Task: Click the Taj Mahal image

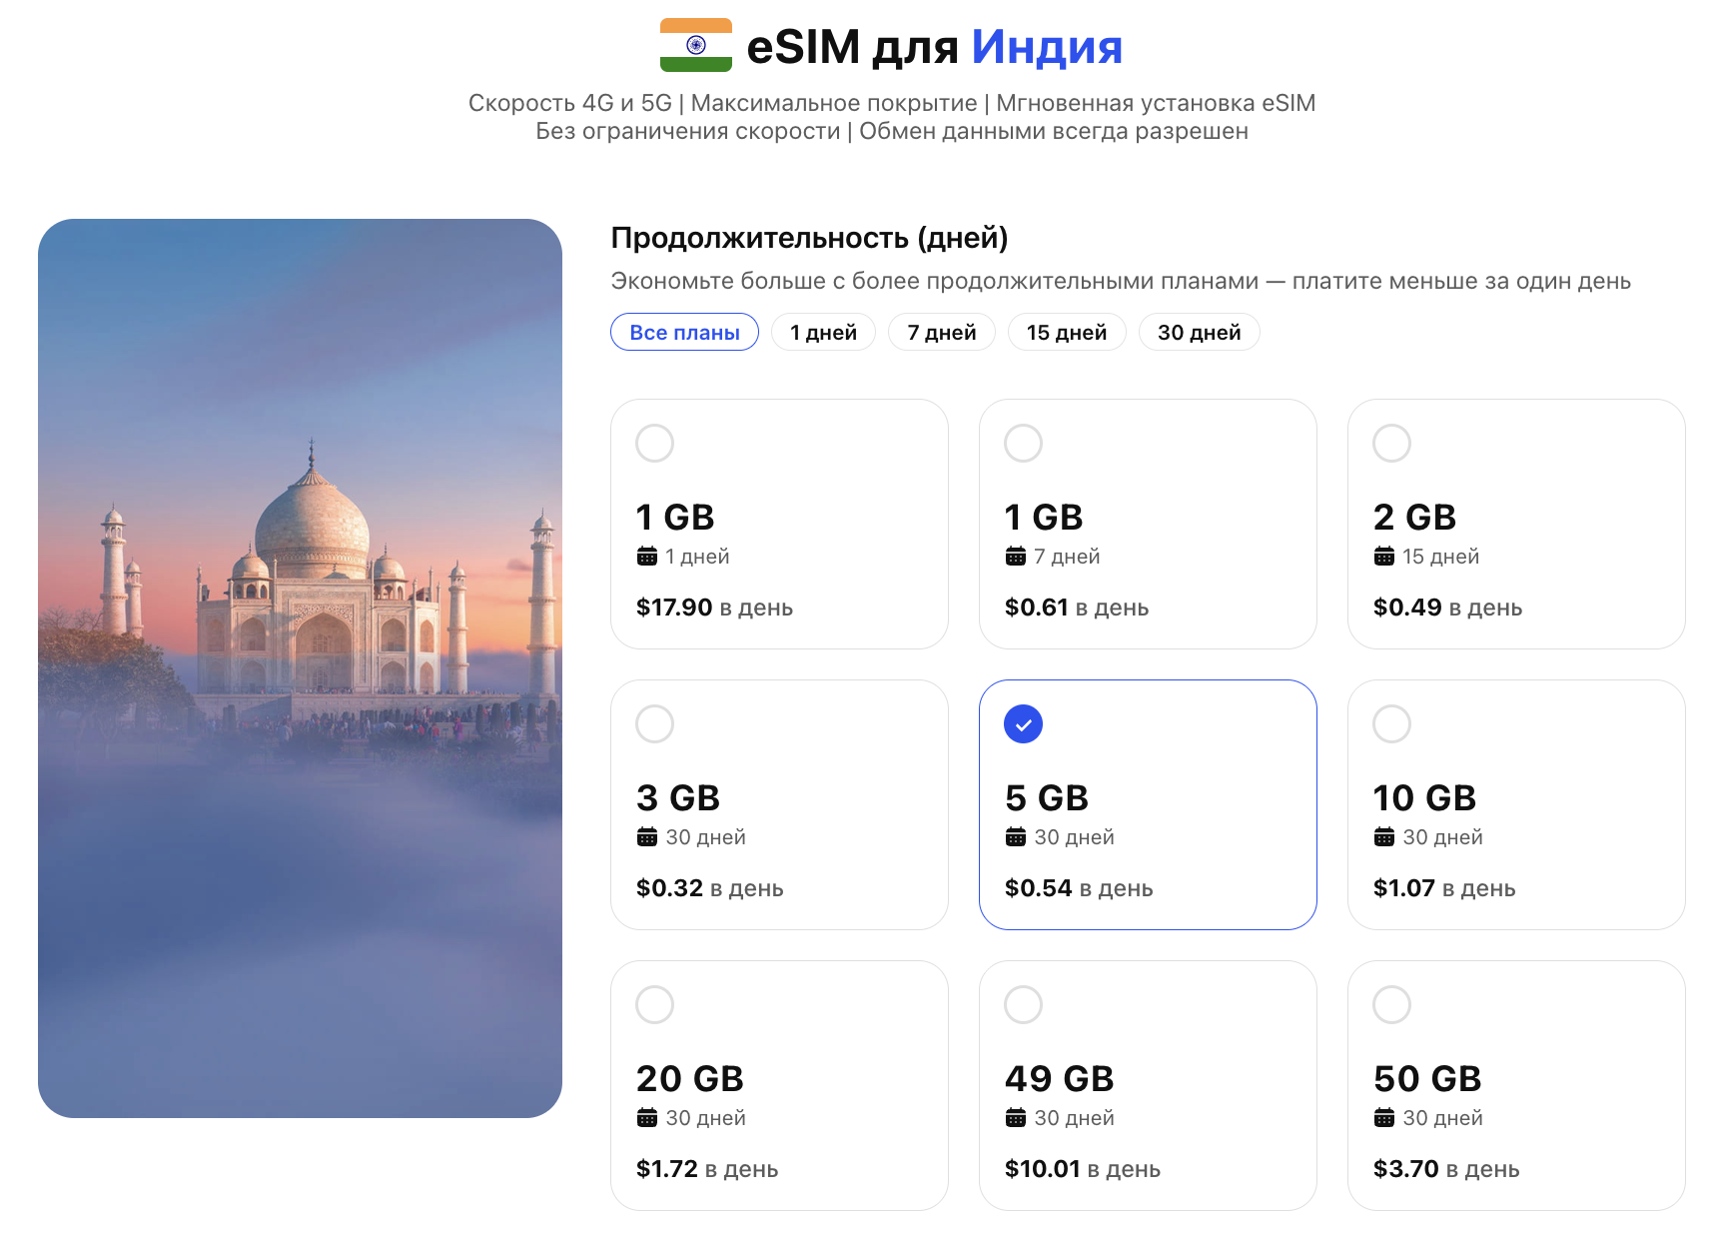Action: 300,667
